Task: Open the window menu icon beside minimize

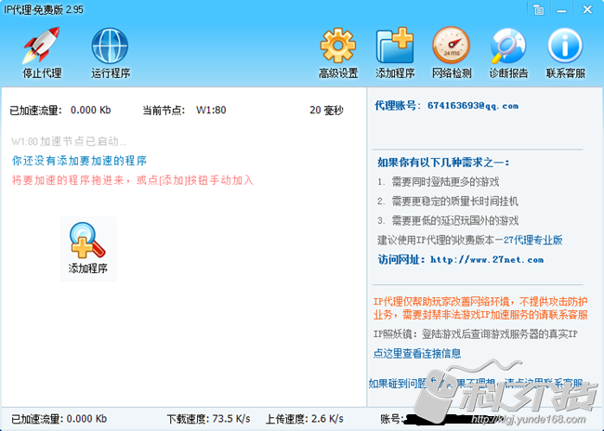Action: point(539,9)
